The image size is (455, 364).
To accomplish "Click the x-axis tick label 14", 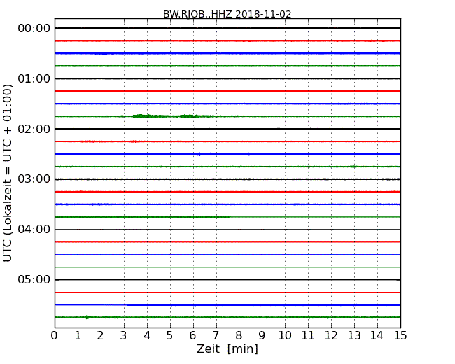I will click(377, 335).
